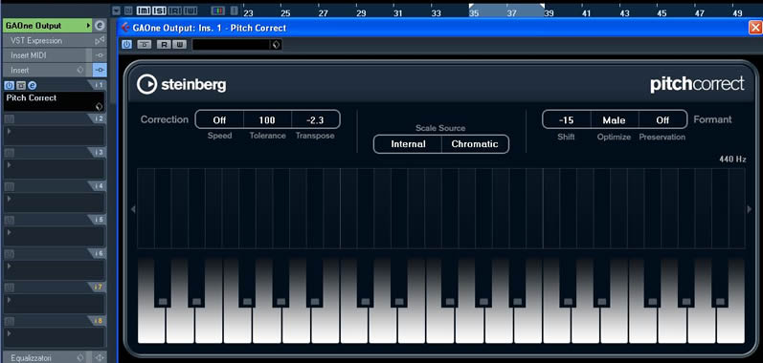Open GAOne Output channel settings 'e' button
The image size is (763, 363).
point(100,26)
